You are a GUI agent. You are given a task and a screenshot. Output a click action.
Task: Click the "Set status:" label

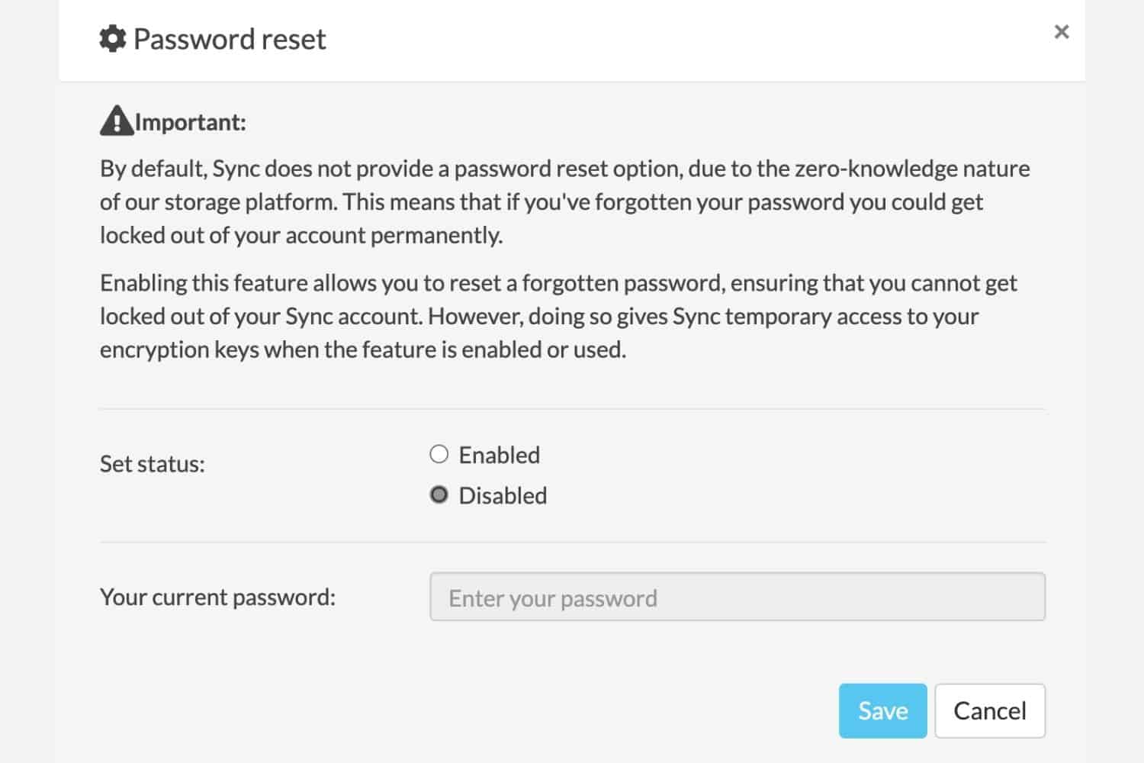coord(153,464)
